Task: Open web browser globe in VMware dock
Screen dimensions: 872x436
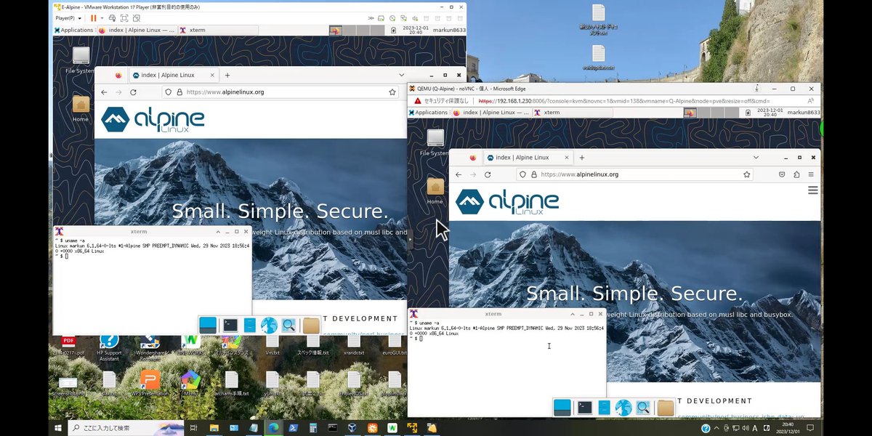Action: 269,325
